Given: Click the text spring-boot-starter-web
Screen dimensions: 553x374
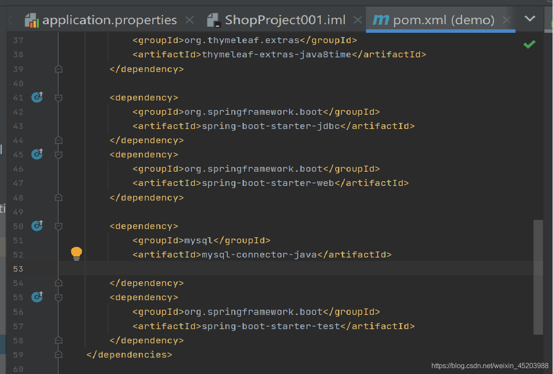Looking at the screenshot, I should click(x=268, y=183).
